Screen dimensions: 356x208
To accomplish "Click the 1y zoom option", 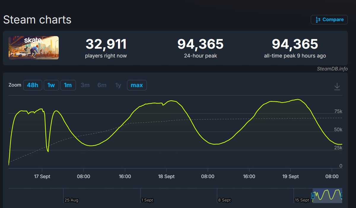I will [118, 85].
